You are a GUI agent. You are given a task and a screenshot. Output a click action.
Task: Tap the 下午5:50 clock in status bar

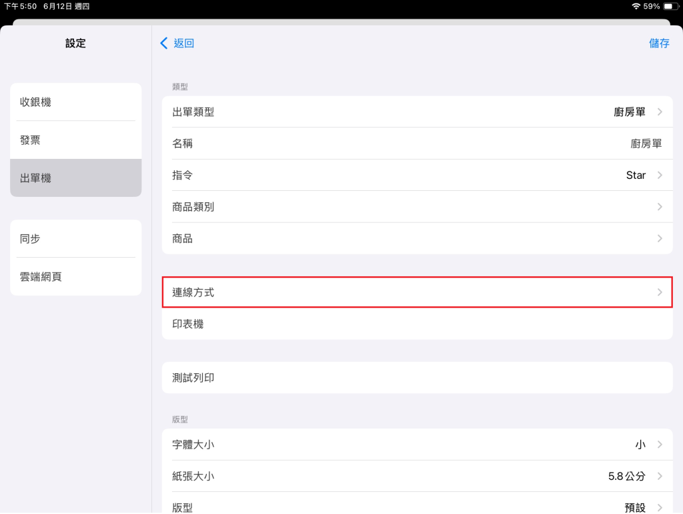tap(21, 6)
